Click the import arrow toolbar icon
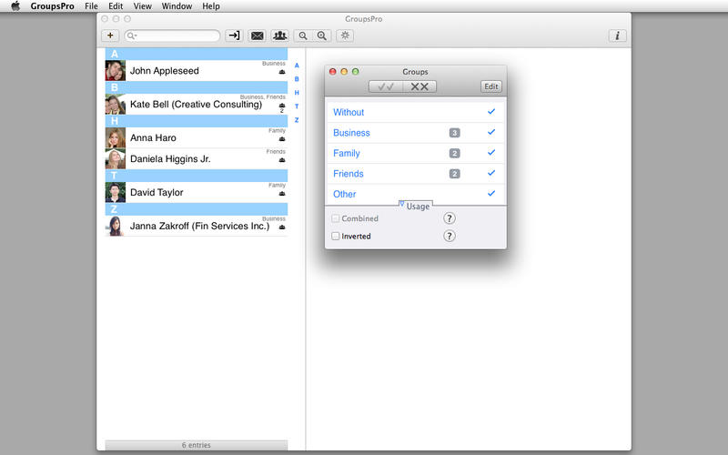This screenshot has width=728, height=455. [234, 35]
